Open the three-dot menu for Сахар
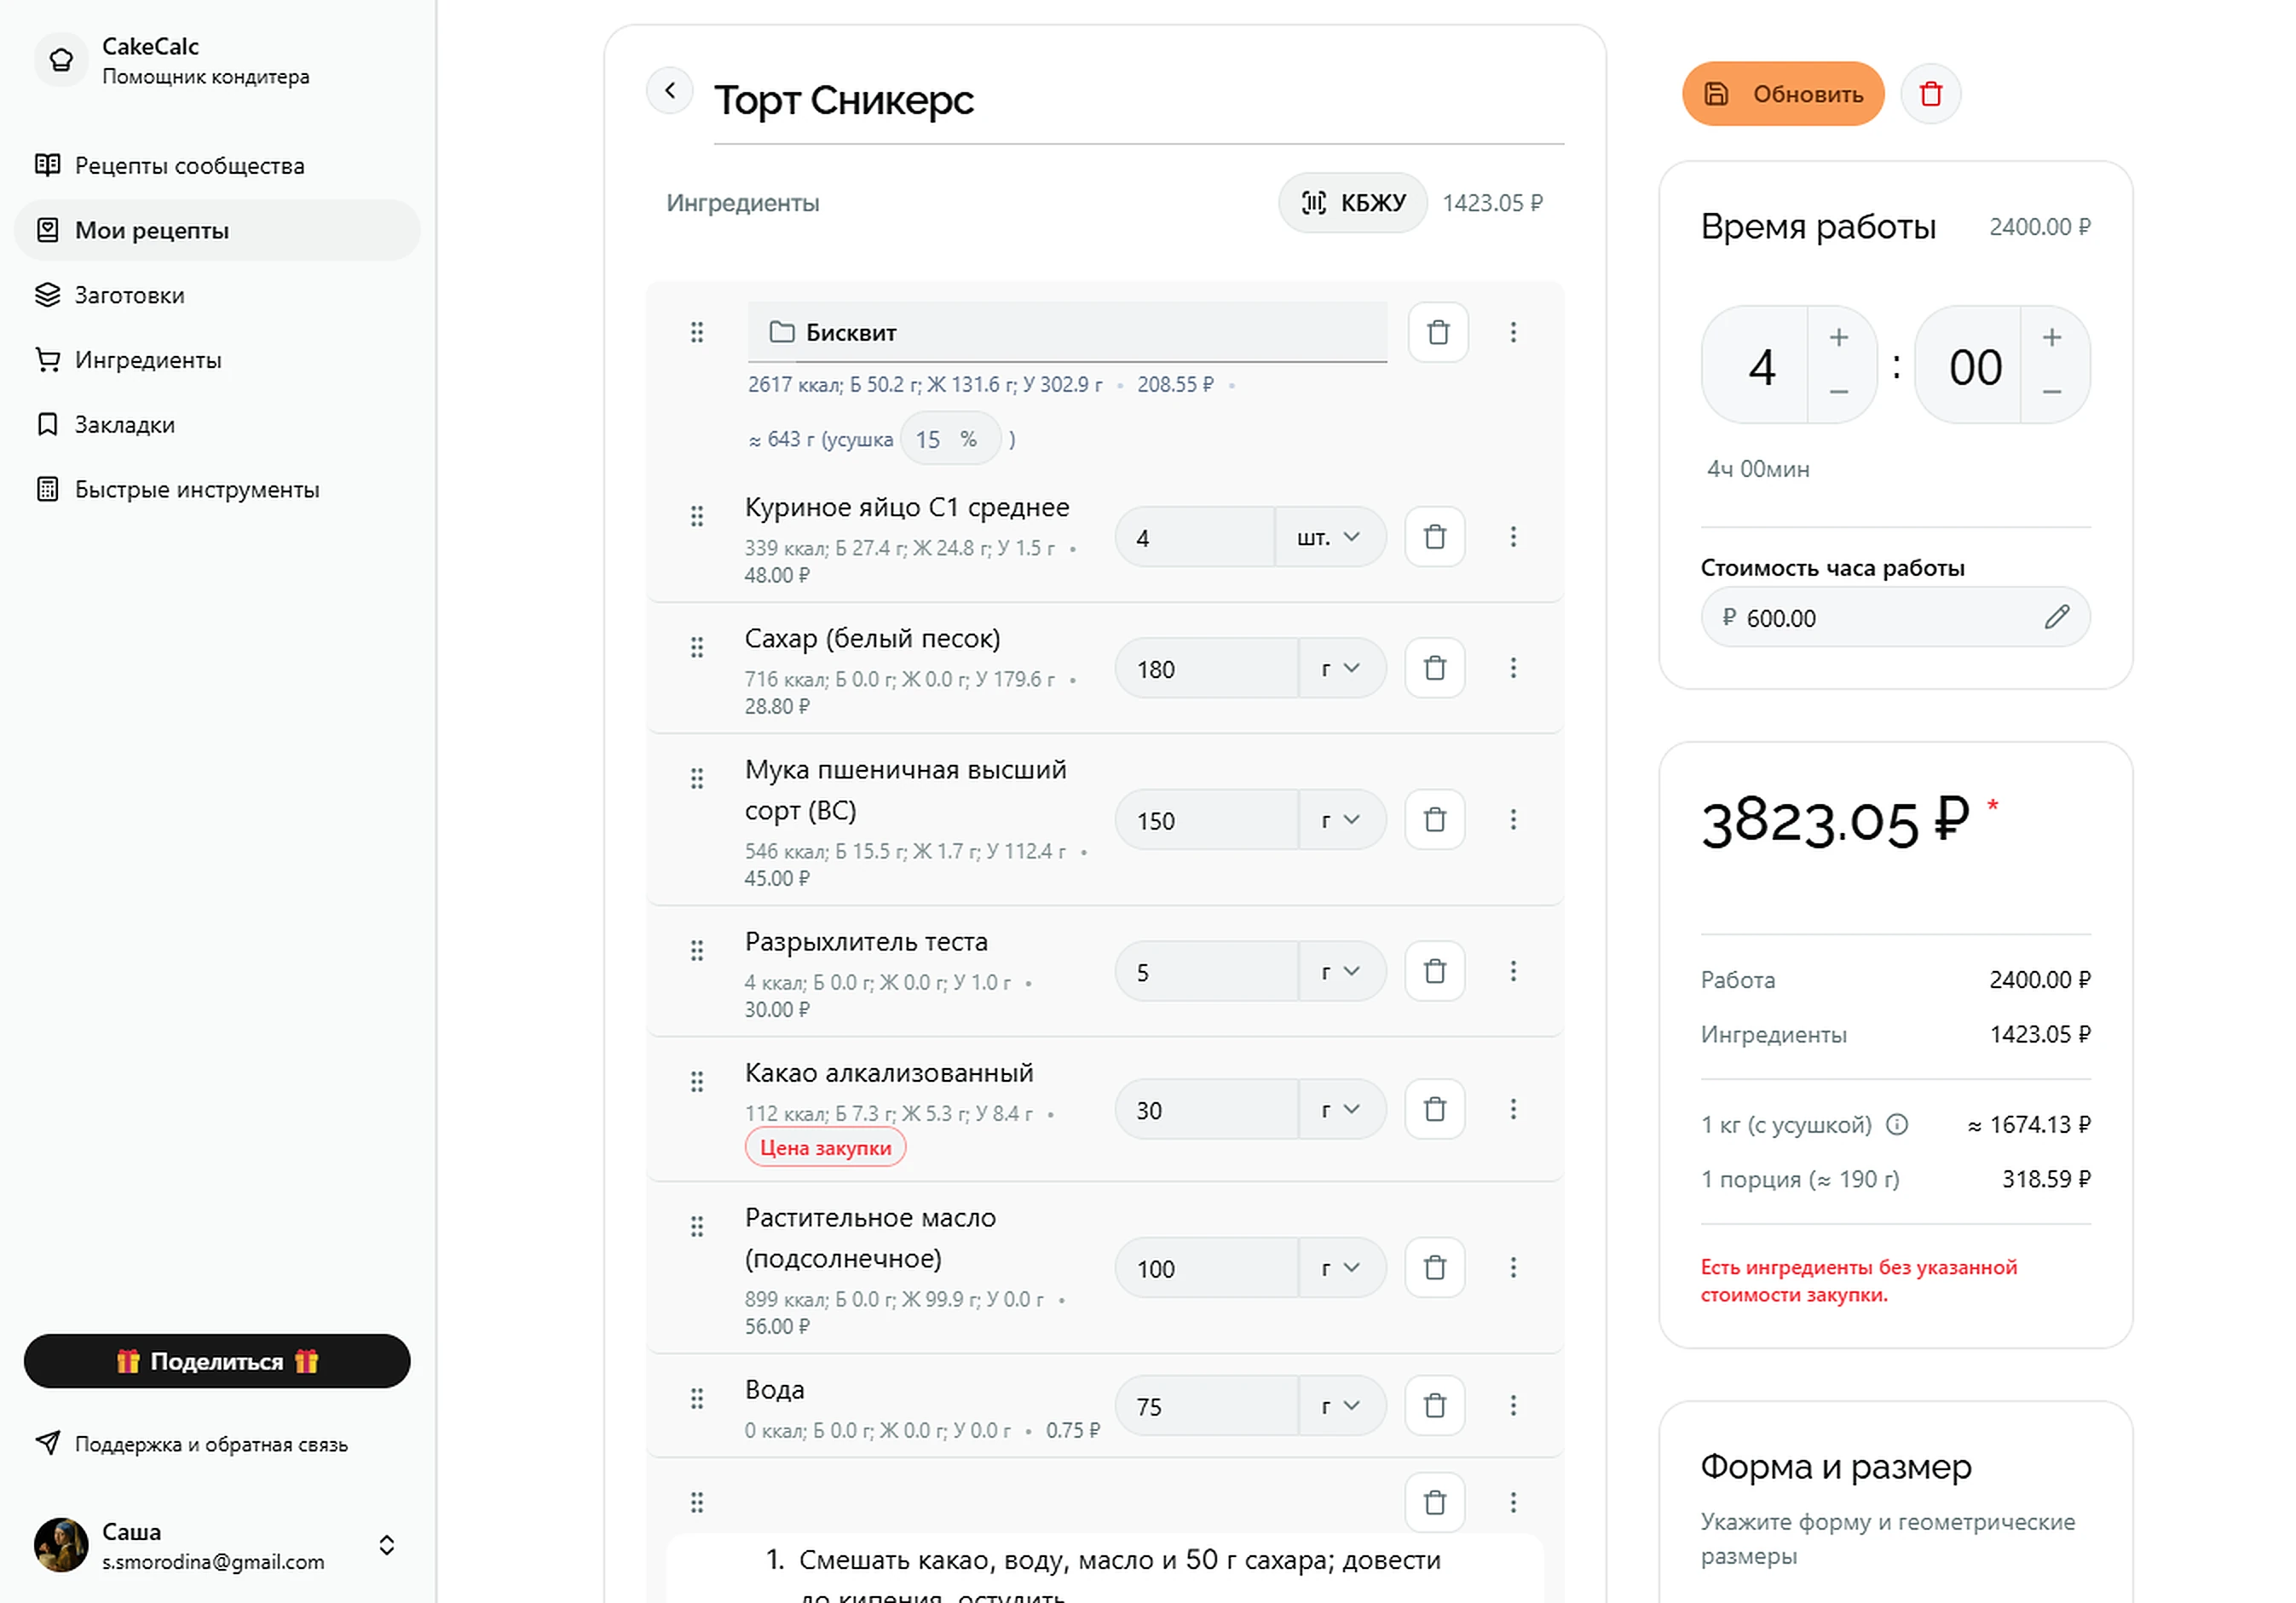 [x=1513, y=668]
